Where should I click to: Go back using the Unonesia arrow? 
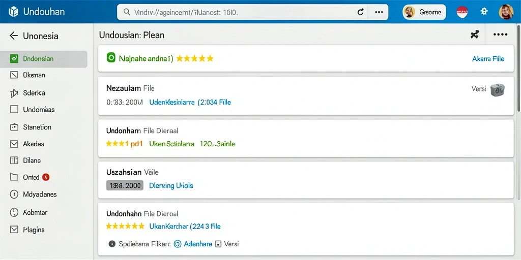(x=14, y=36)
